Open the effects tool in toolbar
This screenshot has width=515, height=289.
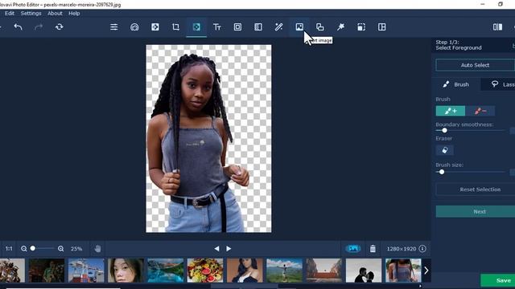coord(155,26)
